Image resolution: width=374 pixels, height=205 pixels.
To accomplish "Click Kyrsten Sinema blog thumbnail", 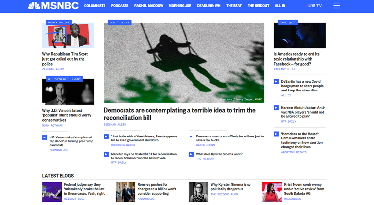I will click(199, 192).
